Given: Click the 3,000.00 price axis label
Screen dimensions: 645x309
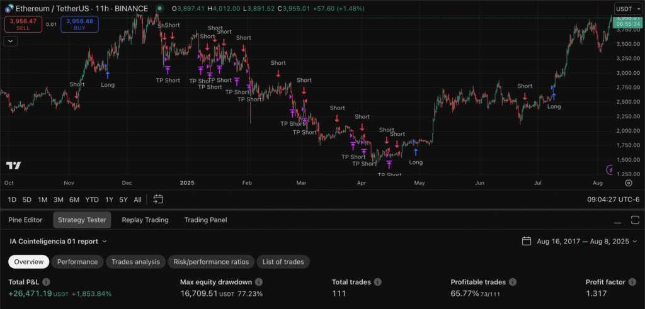Looking at the screenshot, I should [627, 73].
